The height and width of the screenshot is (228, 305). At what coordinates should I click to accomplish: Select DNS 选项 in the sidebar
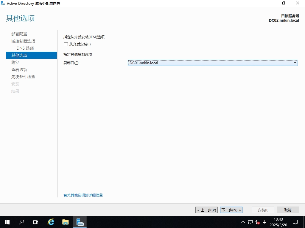25,48
